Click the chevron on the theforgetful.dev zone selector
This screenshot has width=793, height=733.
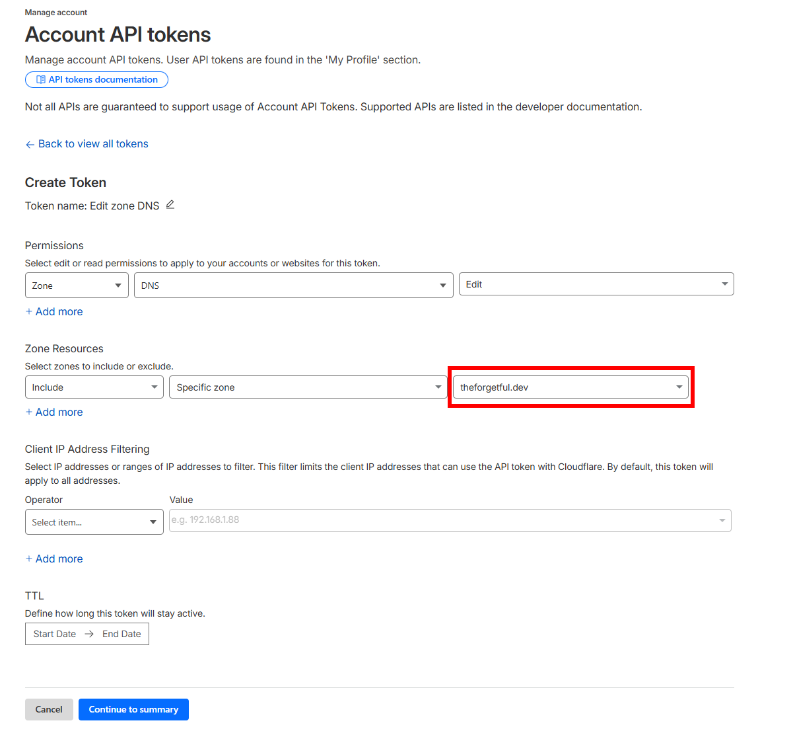(678, 387)
